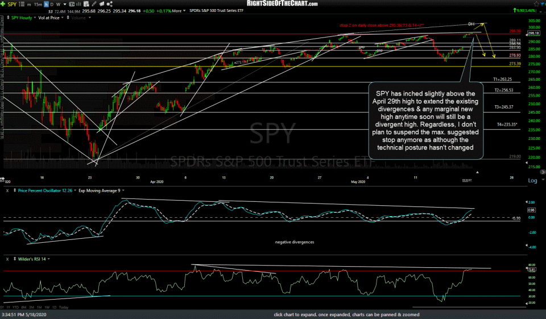Click the SPDRs S&P 500 Trust Series ETF name

(216, 11)
